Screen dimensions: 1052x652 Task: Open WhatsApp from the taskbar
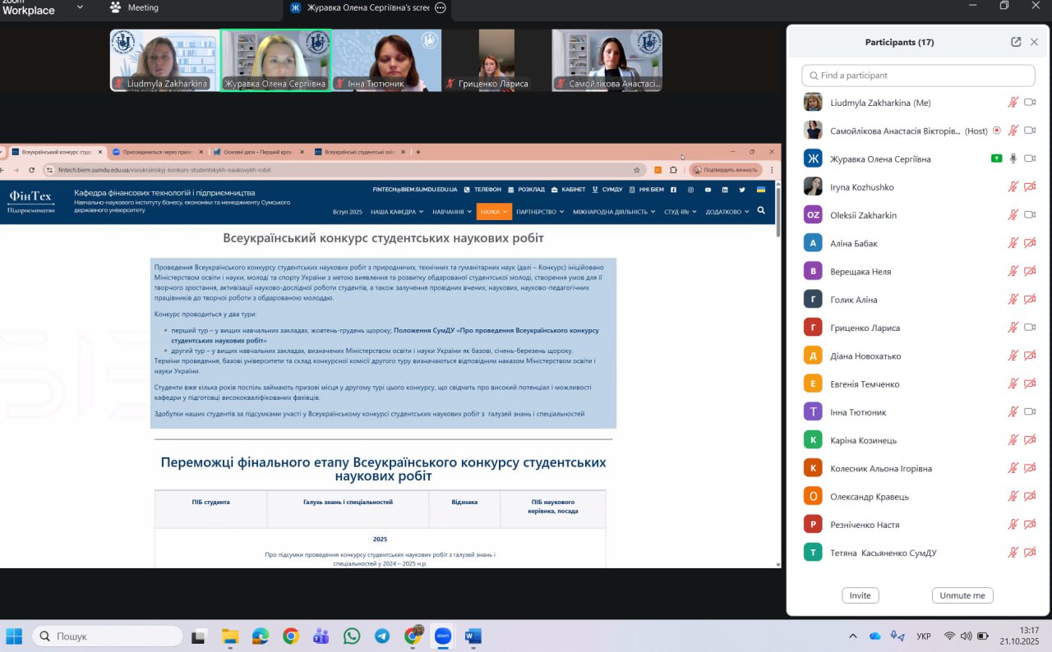click(352, 636)
